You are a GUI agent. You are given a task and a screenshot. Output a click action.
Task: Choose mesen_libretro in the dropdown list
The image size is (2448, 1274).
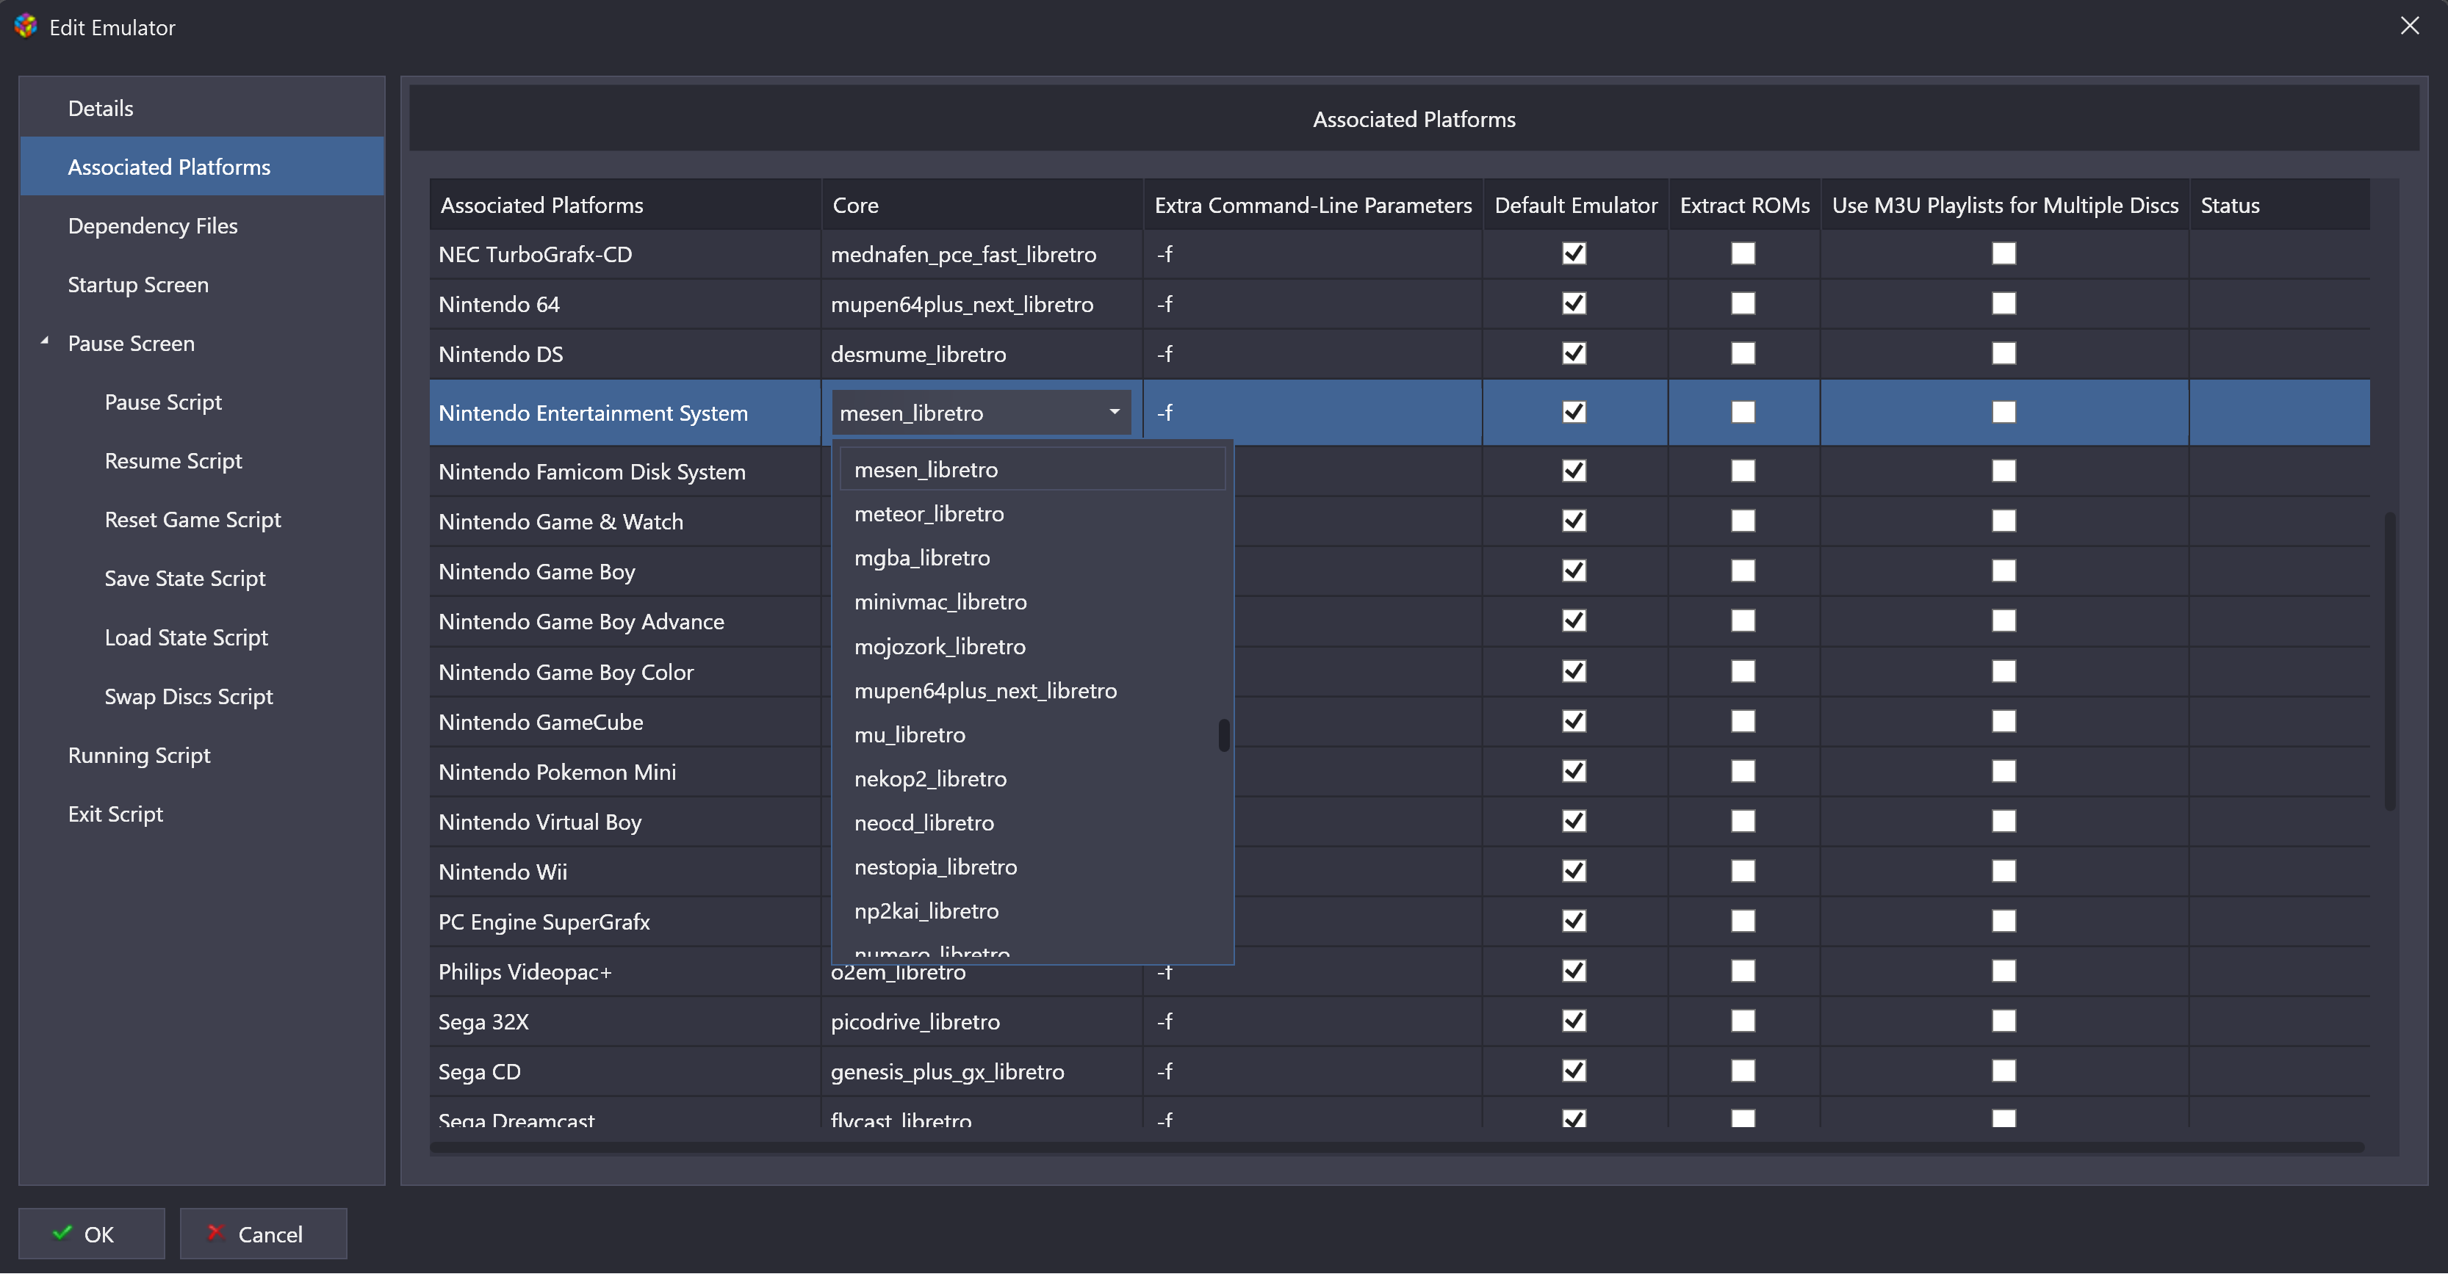coord(1033,469)
